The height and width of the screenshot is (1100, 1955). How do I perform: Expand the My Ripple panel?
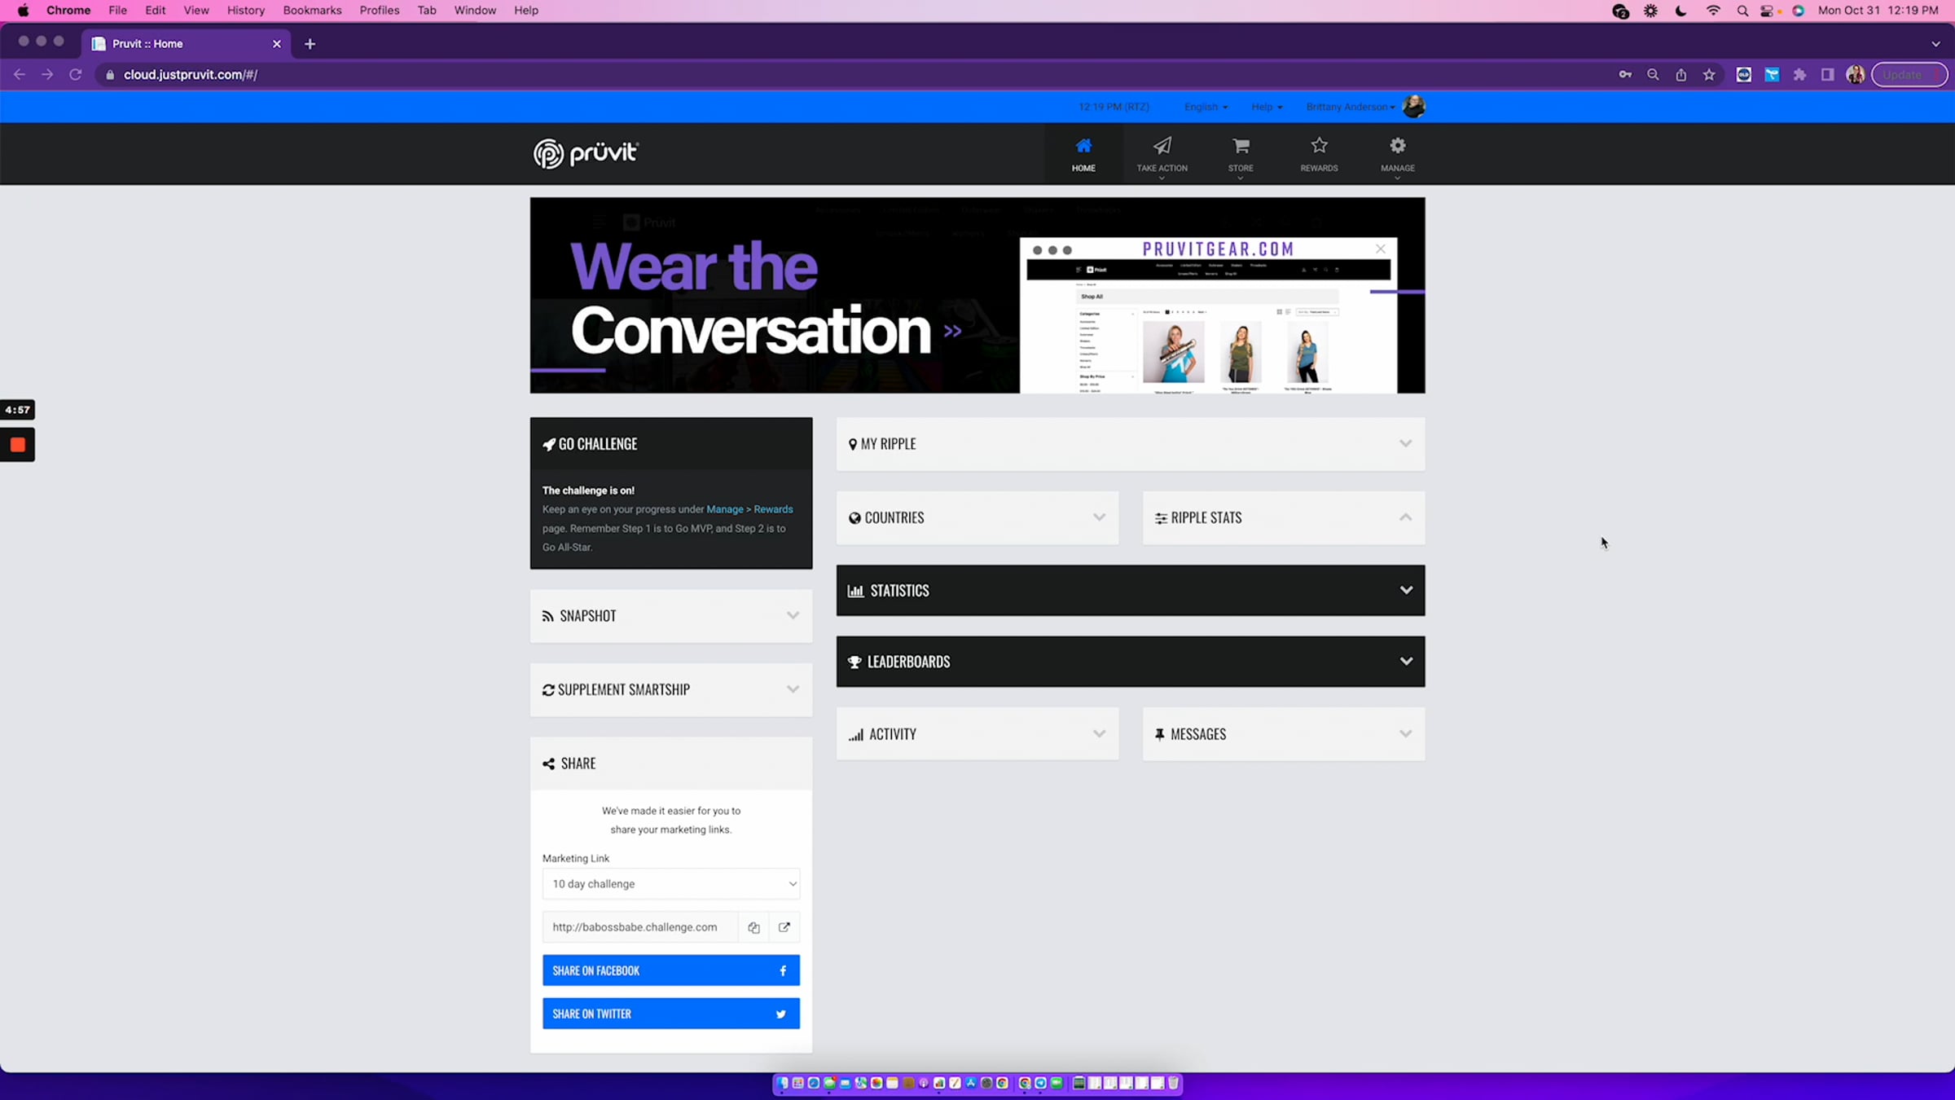point(1405,444)
